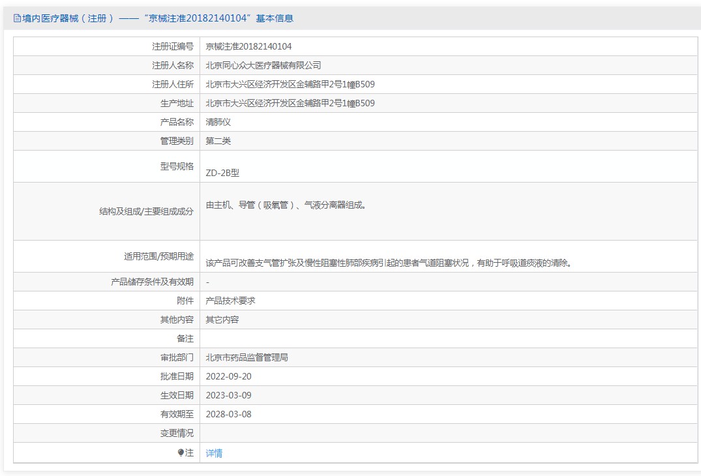The image size is (701, 476).
Task: Open the 详情 link
Action: [214, 453]
